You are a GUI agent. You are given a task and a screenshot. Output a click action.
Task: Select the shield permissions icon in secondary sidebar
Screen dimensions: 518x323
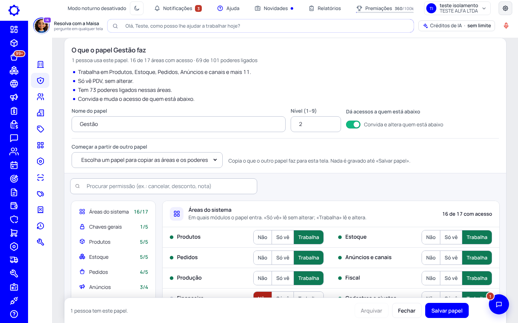pyautogui.click(x=40, y=80)
